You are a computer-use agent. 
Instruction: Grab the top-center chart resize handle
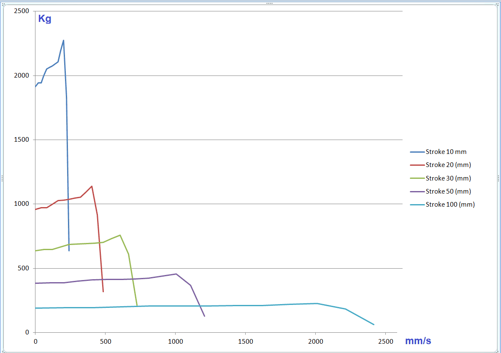(x=269, y=3)
